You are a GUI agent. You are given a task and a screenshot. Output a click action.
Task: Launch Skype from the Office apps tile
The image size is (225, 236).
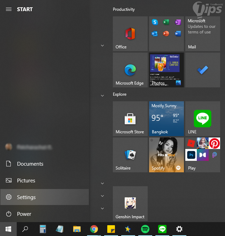tap(155, 22)
